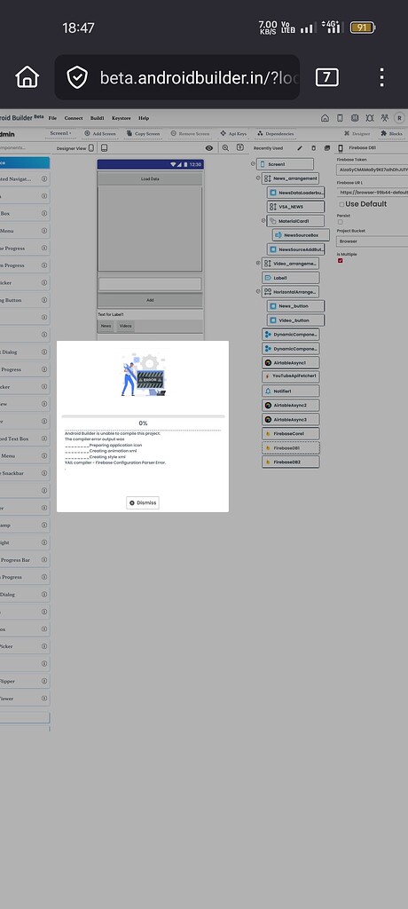Viewport: 408px width, 909px height.
Task: Click the Add Screen button
Action: pos(99,133)
